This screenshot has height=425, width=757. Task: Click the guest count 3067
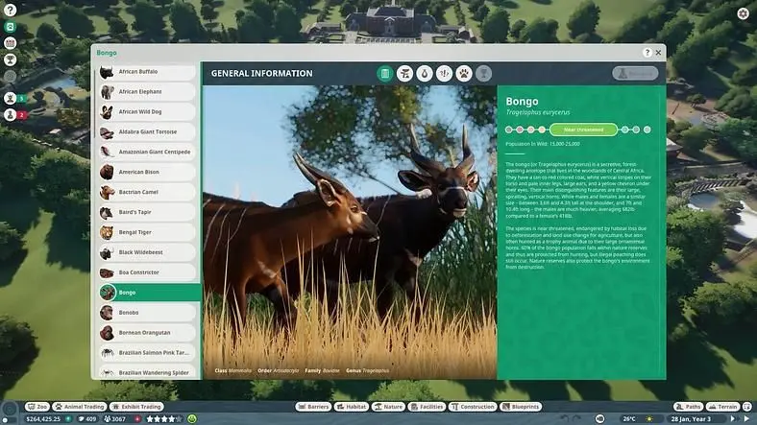pyautogui.click(x=114, y=418)
